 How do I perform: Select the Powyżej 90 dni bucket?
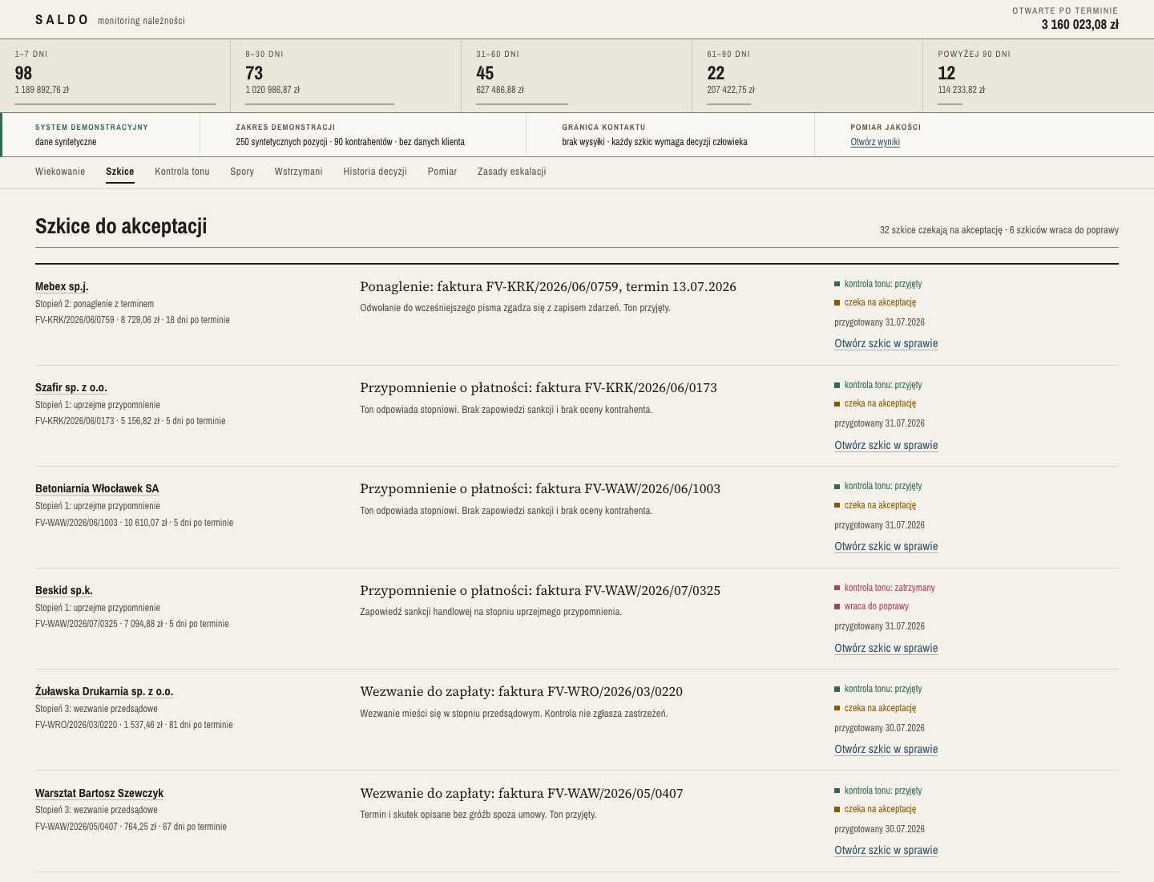click(1039, 75)
